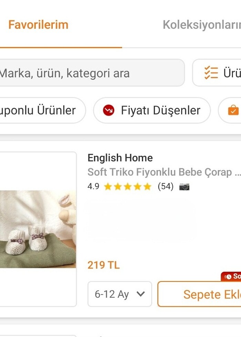
Task: Open the 6-12 Ay size dropdown
Action: [119, 294]
